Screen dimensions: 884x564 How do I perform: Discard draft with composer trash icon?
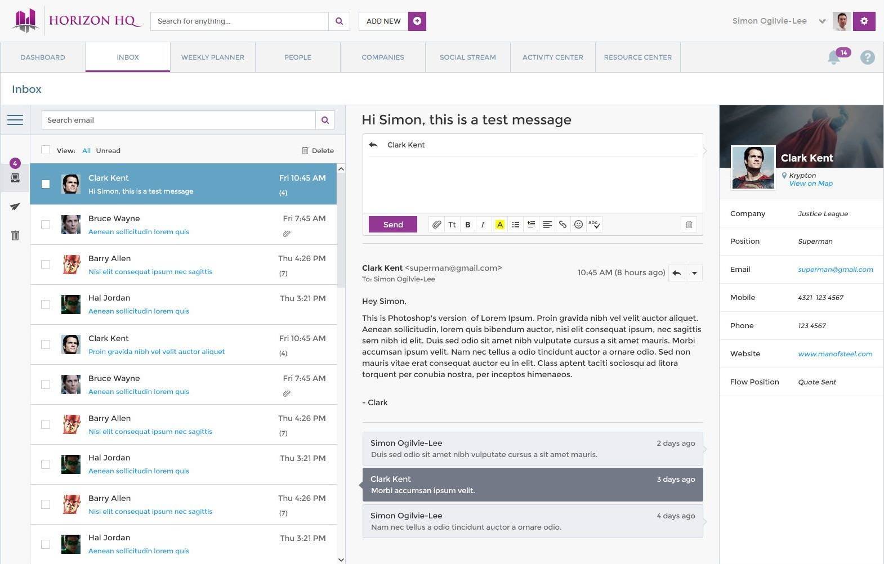[689, 225]
